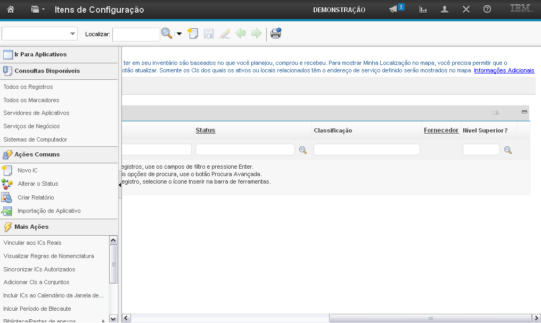Image resolution: width=541 pixels, height=323 pixels.
Task: Open the user profile icon
Action: (445, 10)
